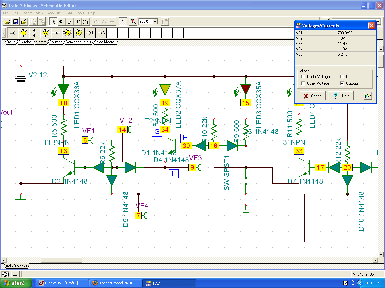Click the third folder icon in the toolbar
This screenshot has height=288, width=385.
(24, 22)
